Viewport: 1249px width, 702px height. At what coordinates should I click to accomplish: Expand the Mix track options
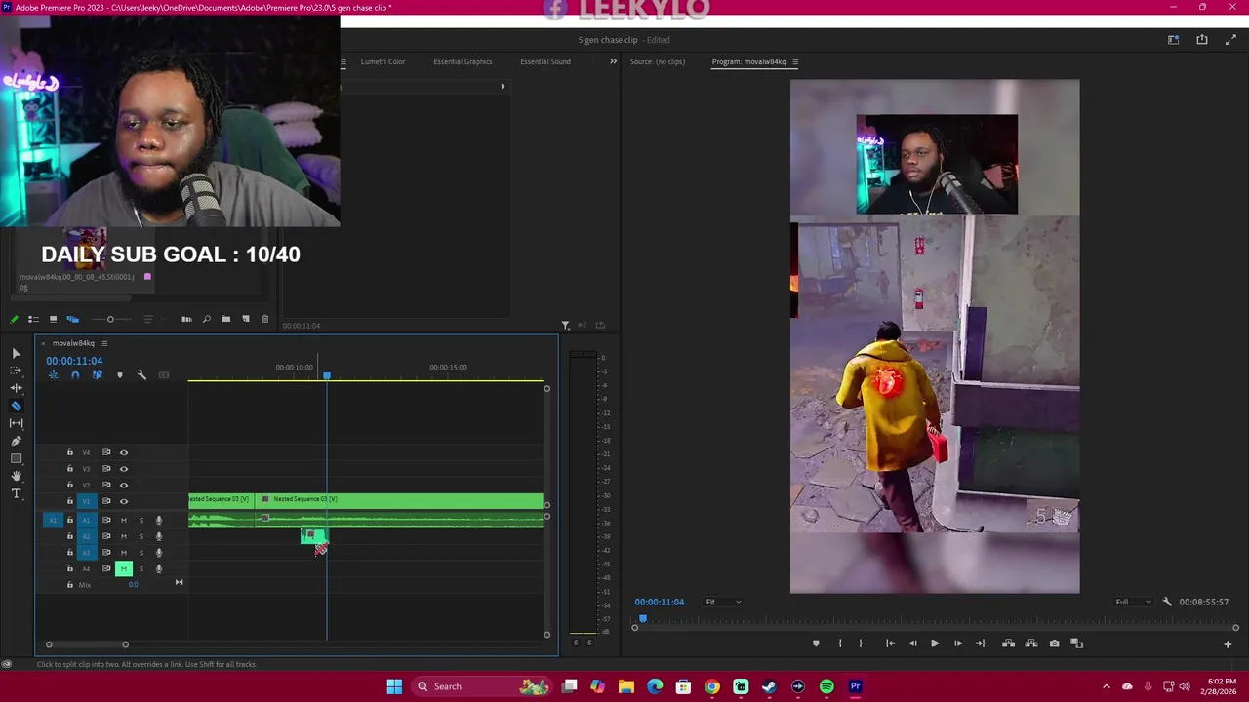179,583
